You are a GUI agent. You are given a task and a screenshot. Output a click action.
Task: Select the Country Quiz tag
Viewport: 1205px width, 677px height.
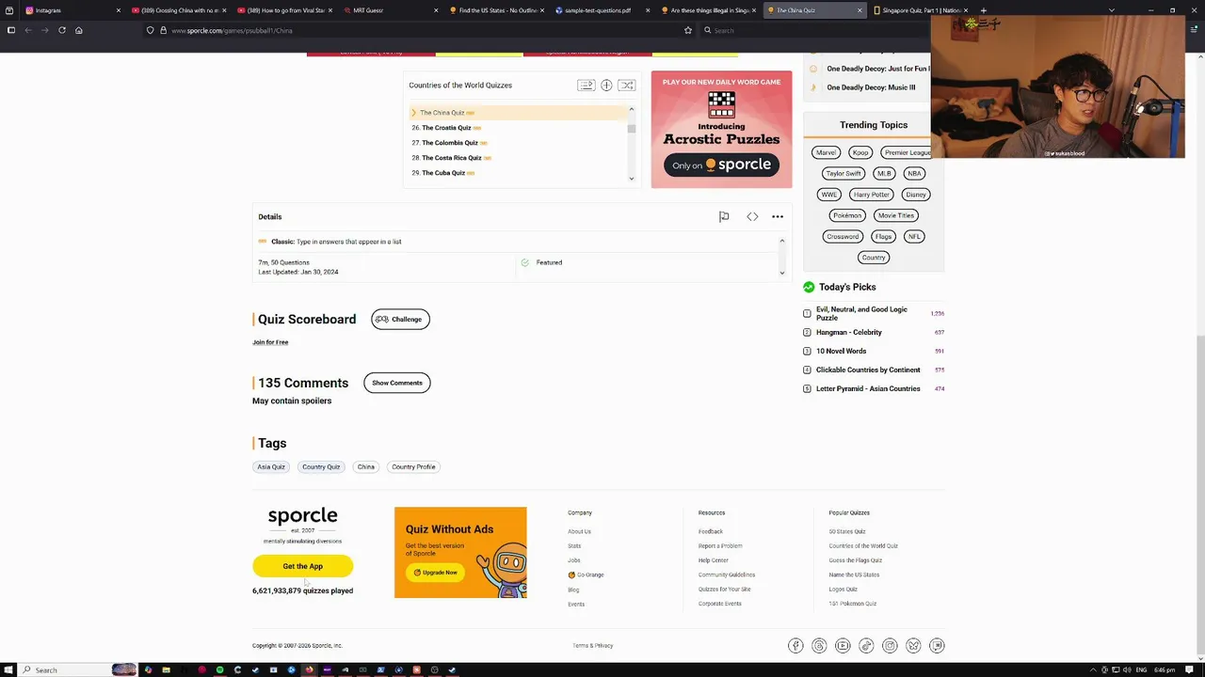[321, 467]
